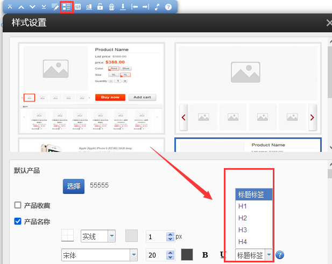Choose H4 in the heading tag list
This screenshot has height=264, width=332.
tap(243, 241)
